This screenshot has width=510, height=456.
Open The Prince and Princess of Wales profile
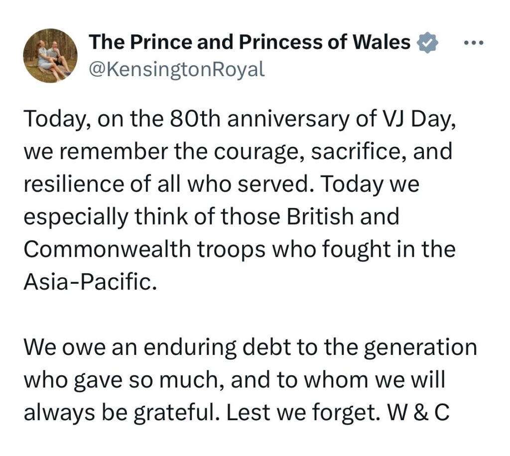[x=249, y=42]
